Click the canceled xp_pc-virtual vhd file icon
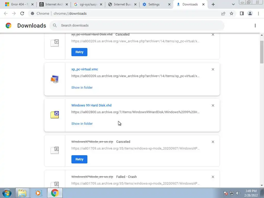 click(55, 43)
